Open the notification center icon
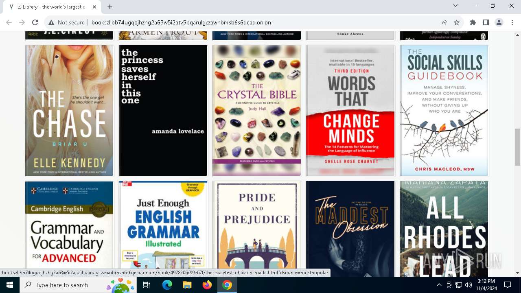 coord(508,285)
